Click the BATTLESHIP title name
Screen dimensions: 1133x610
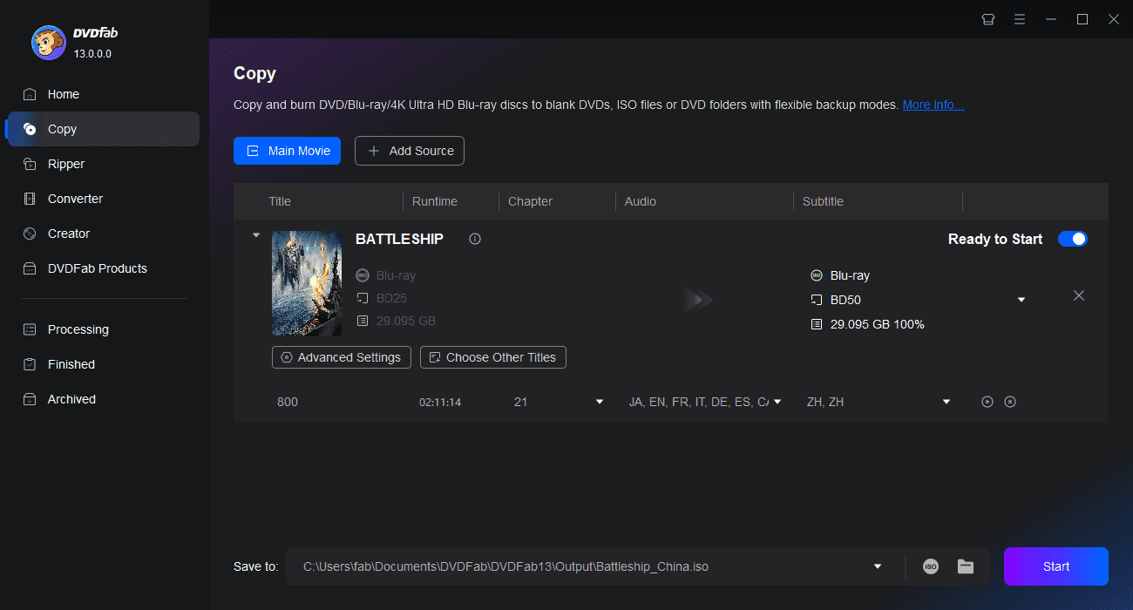tap(399, 239)
